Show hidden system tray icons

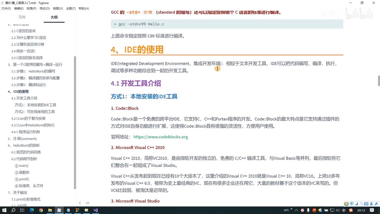(296, 210)
